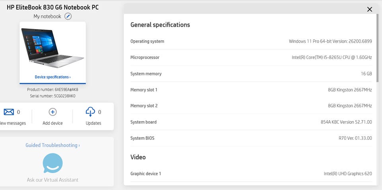
Task: Click the Serial number text
Action: pos(53,96)
